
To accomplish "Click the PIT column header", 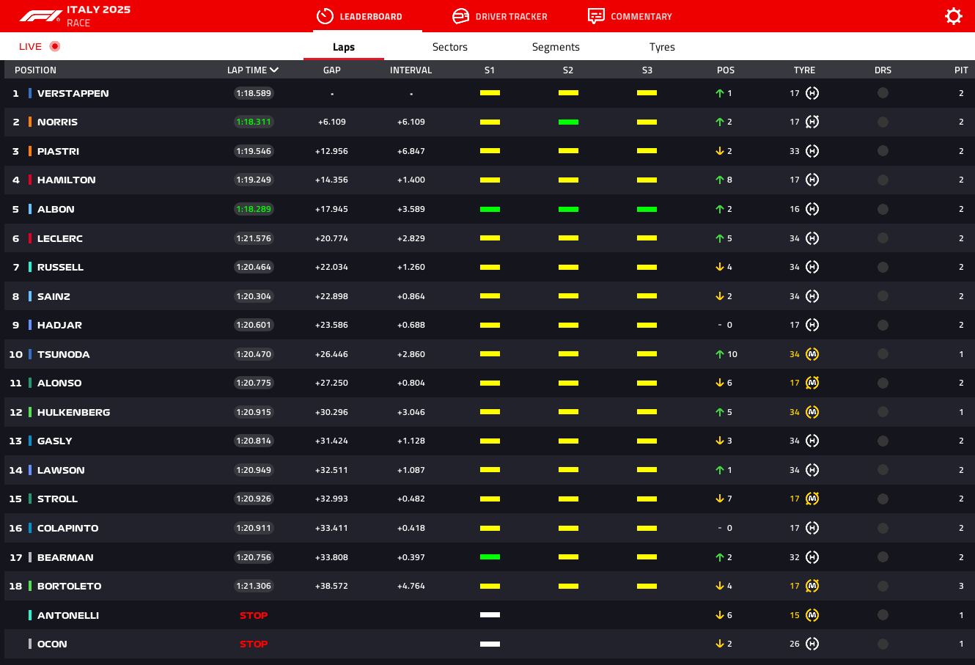I will point(961,70).
